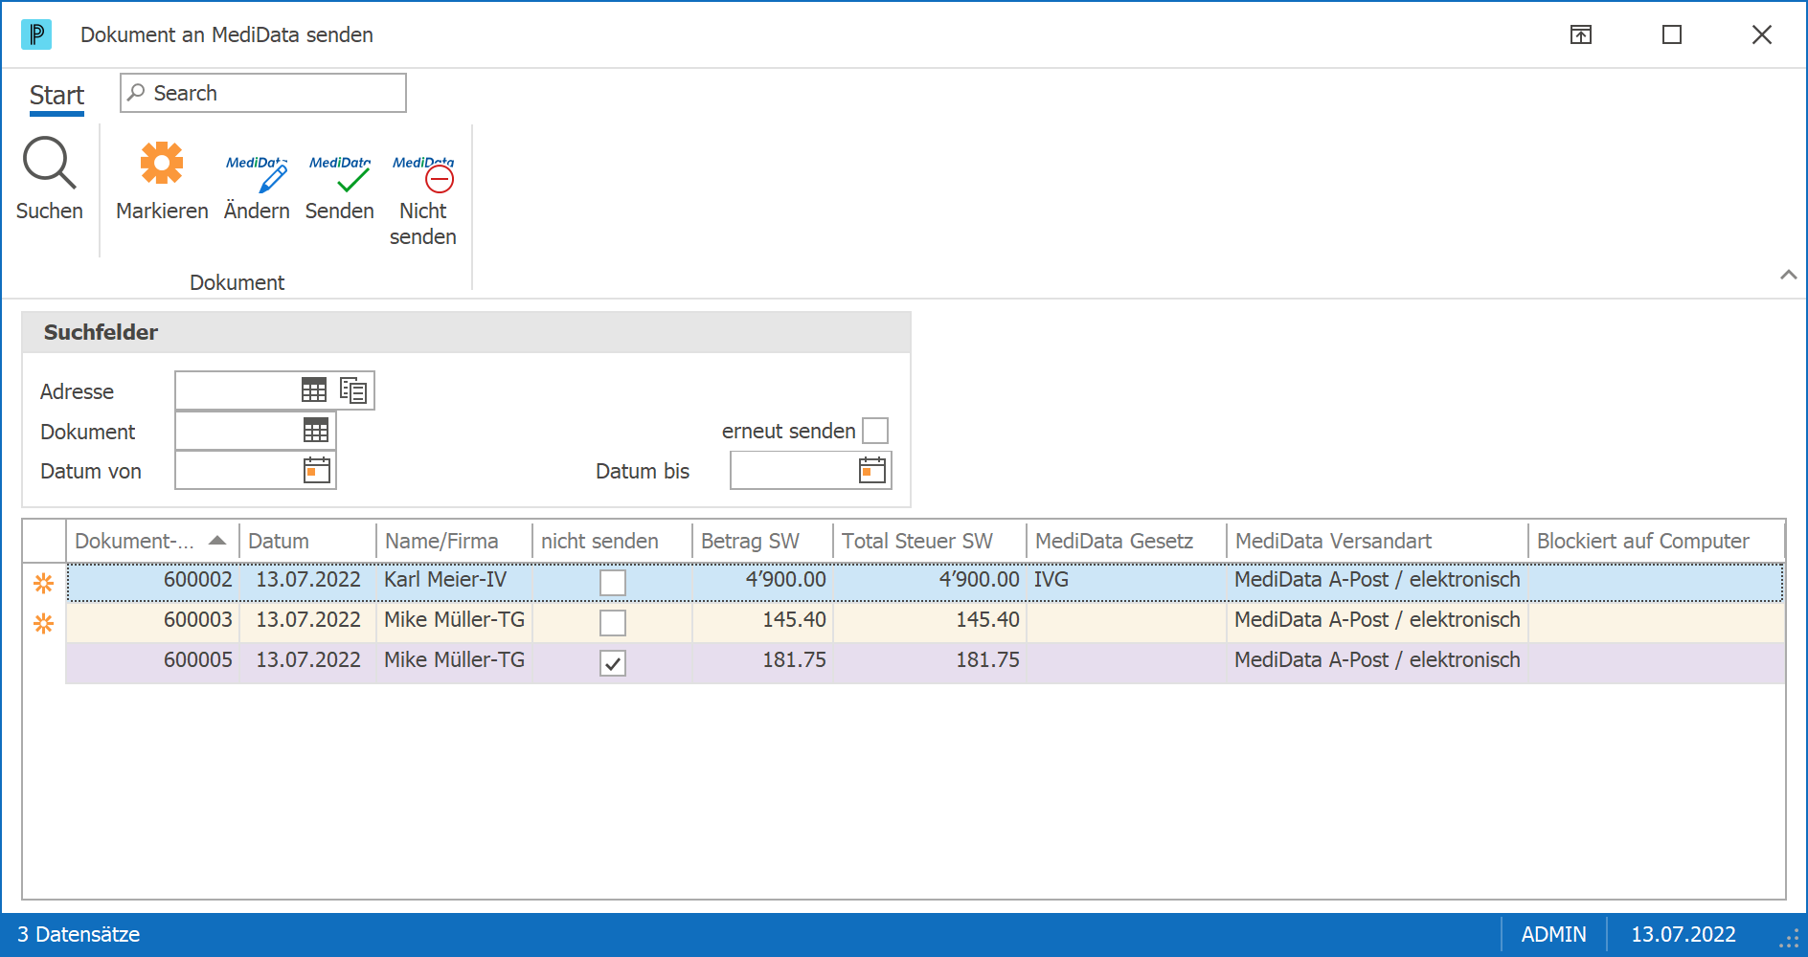
Task: Click the MediData Ändern pencil icon
Action: click(257, 172)
